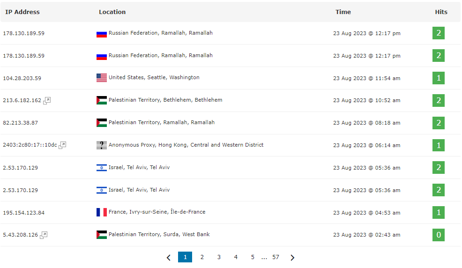This screenshot has height=268, width=462.
Task: Click the Palestinian flag in the Surda row
Action: 102,235
